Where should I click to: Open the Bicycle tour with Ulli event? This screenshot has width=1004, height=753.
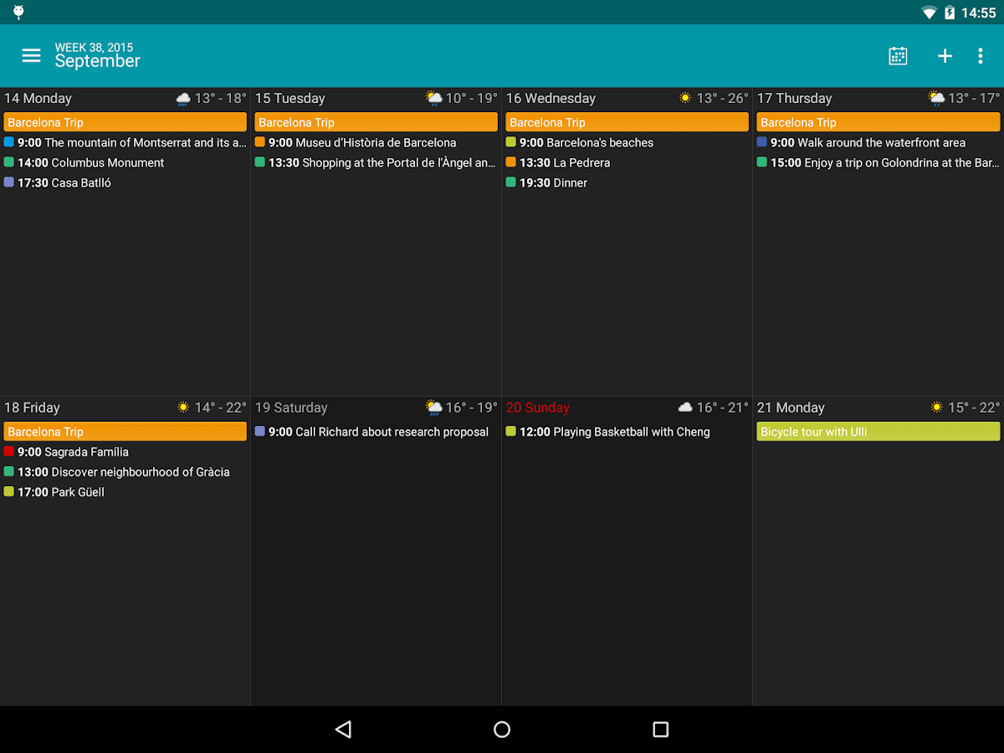click(877, 431)
